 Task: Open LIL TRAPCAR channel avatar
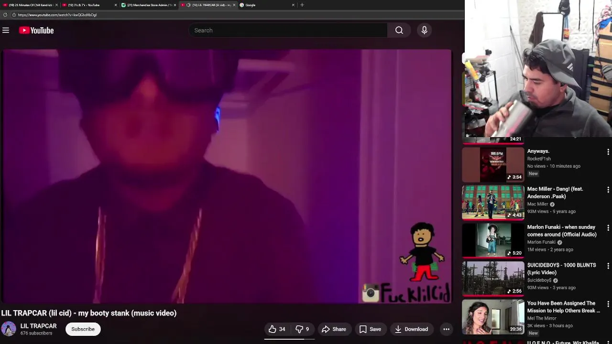(9, 329)
